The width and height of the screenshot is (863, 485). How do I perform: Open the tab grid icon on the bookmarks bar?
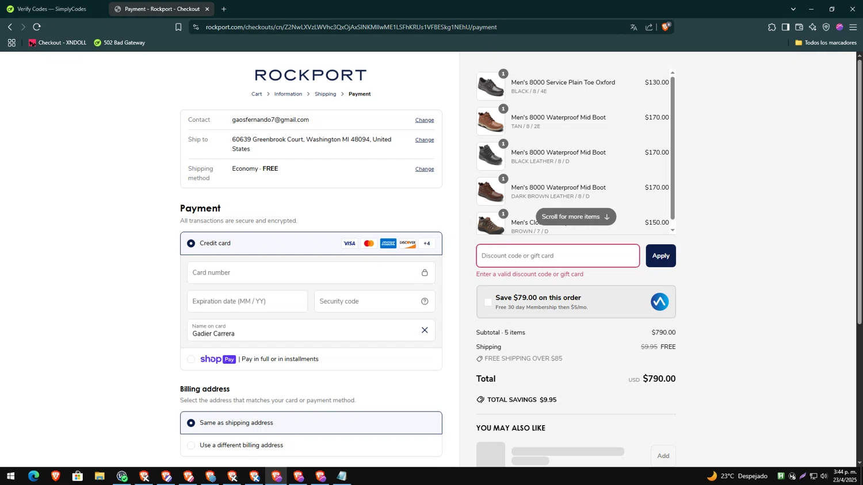pos(12,43)
